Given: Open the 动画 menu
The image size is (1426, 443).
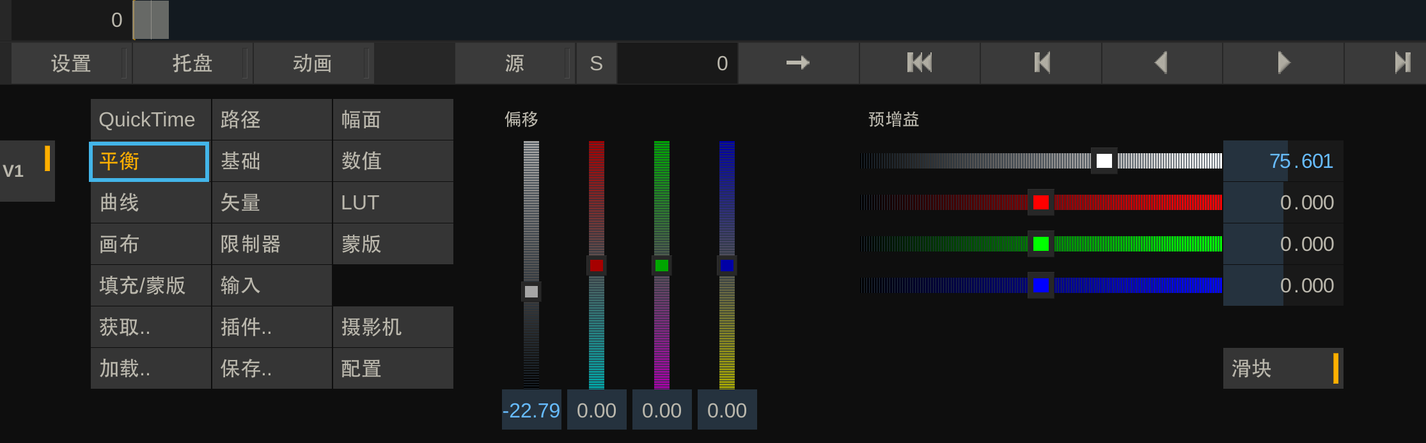Looking at the screenshot, I should (313, 63).
